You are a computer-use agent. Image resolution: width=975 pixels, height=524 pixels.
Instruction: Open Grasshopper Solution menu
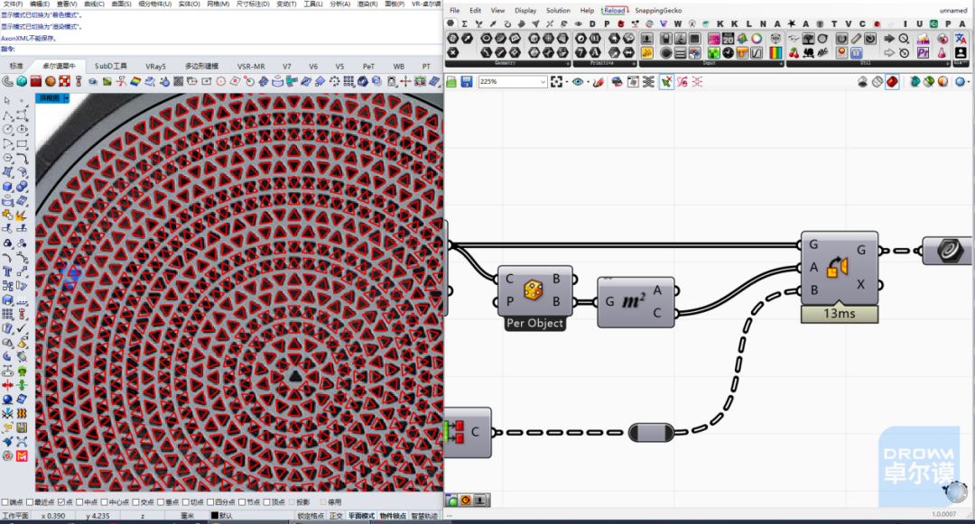558,11
